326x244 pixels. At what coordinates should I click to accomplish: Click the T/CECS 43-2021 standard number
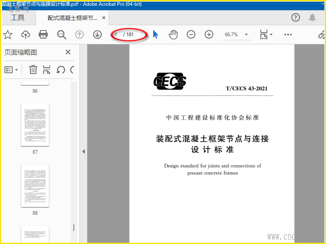tap(247, 89)
